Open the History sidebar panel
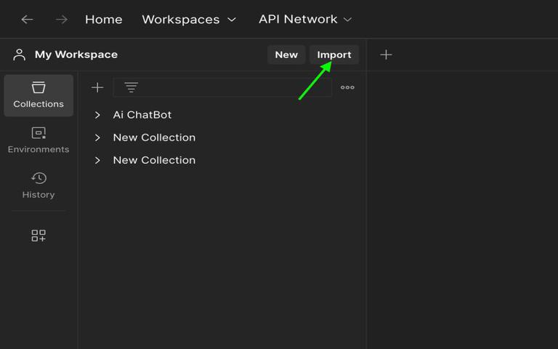Image resolution: width=558 pixels, height=349 pixels. 39,185
